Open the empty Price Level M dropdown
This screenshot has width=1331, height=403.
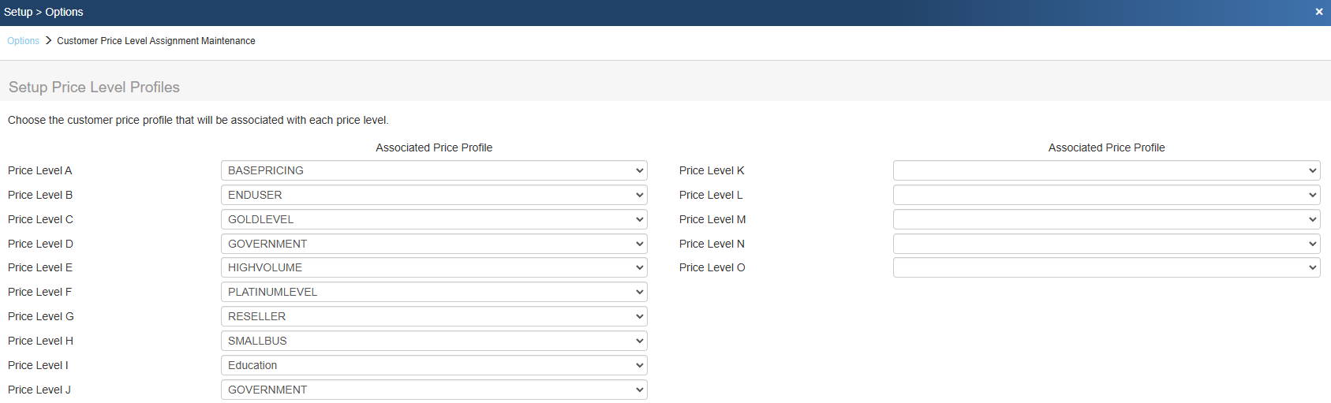(x=1106, y=219)
